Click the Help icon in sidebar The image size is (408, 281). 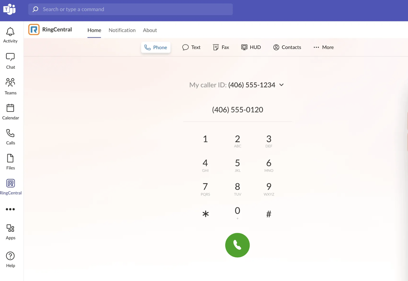pos(10,259)
